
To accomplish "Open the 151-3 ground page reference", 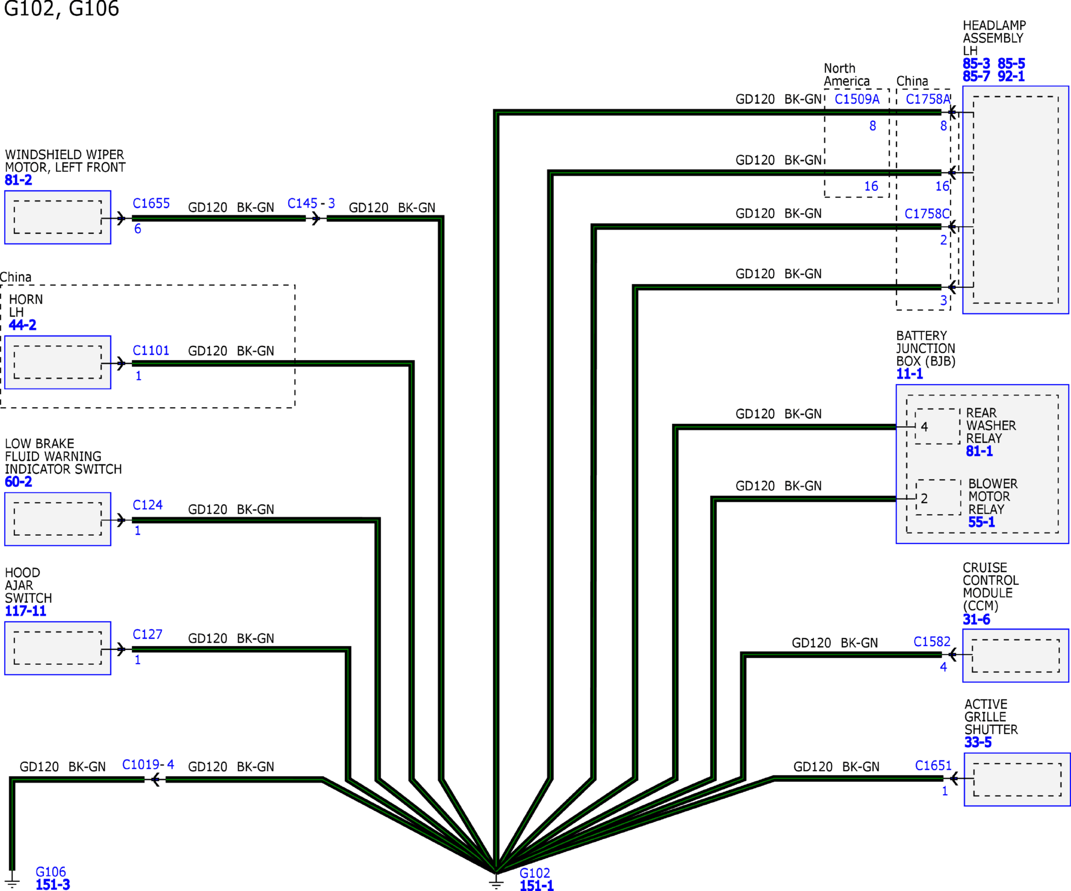I will [x=52, y=884].
